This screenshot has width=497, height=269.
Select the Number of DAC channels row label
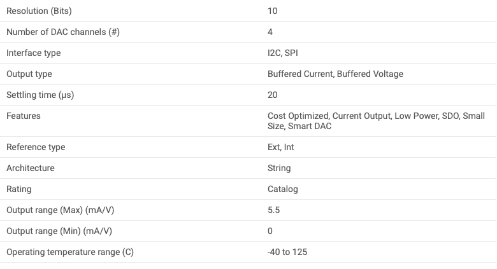click(x=62, y=32)
